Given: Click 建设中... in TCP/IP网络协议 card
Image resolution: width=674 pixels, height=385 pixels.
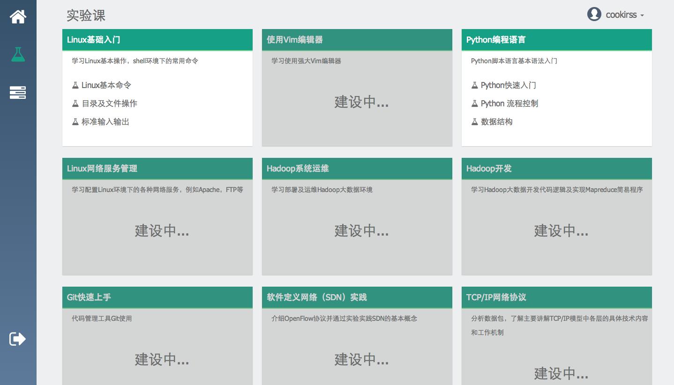Looking at the screenshot, I should click(561, 374).
